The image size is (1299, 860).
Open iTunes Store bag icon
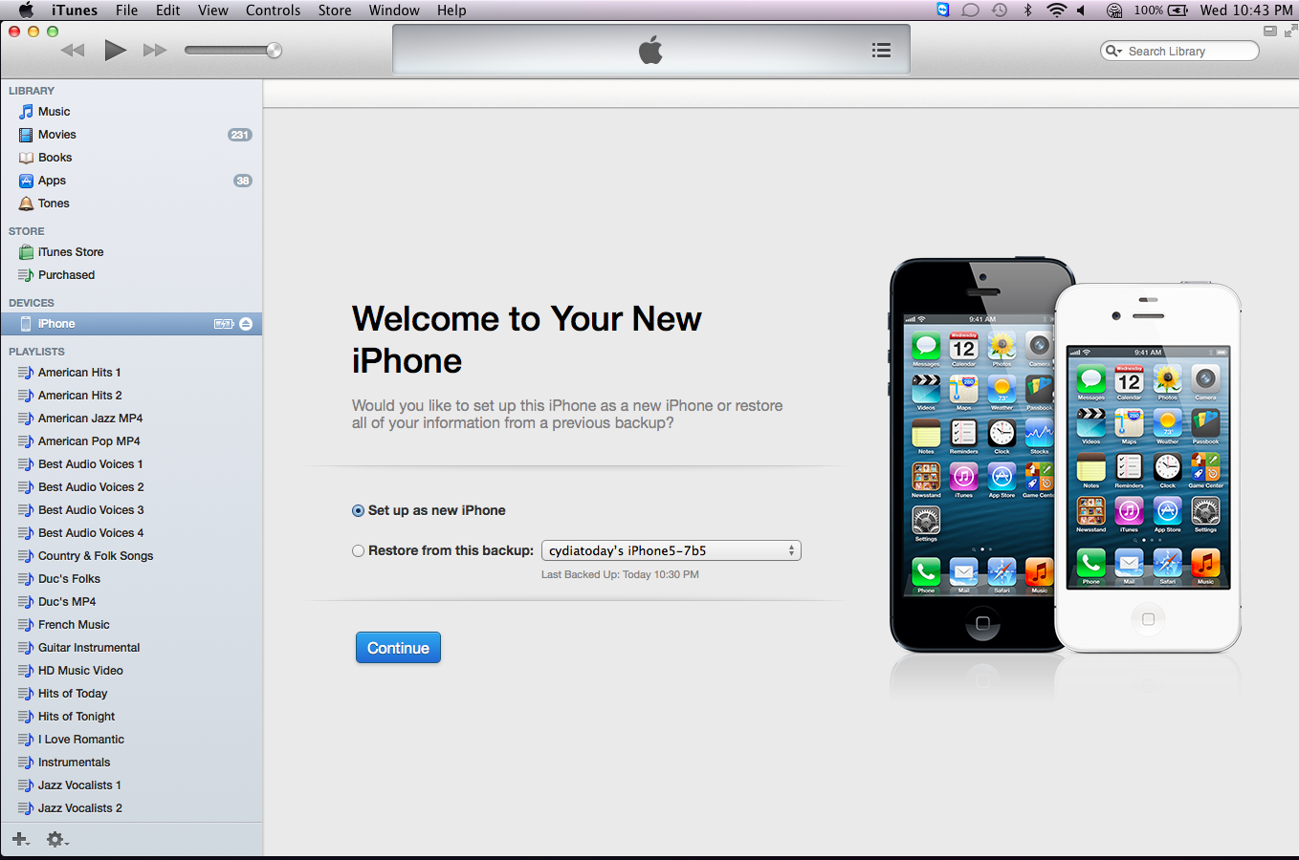[26, 252]
